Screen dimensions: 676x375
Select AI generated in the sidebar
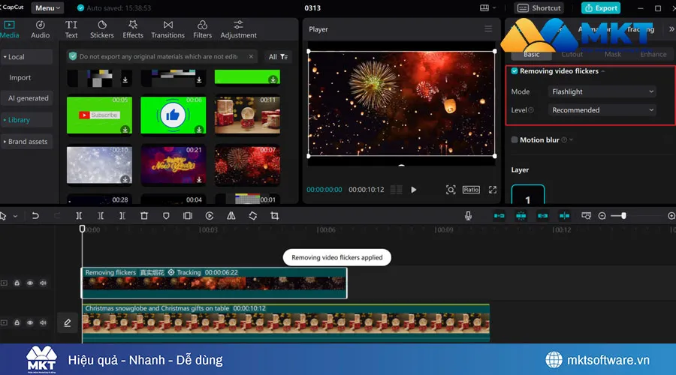coord(28,98)
